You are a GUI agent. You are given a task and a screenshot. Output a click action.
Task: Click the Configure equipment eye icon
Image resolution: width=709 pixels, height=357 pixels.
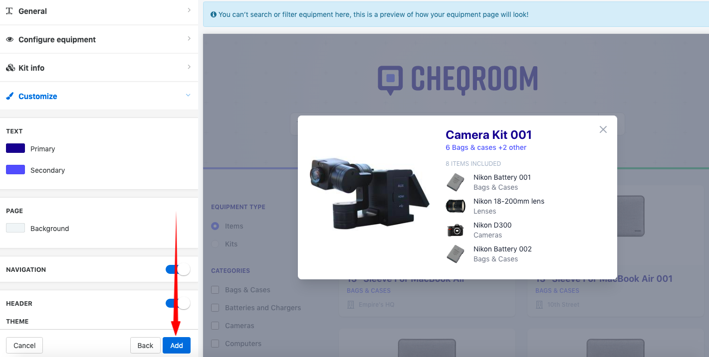pyautogui.click(x=9, y=39)
